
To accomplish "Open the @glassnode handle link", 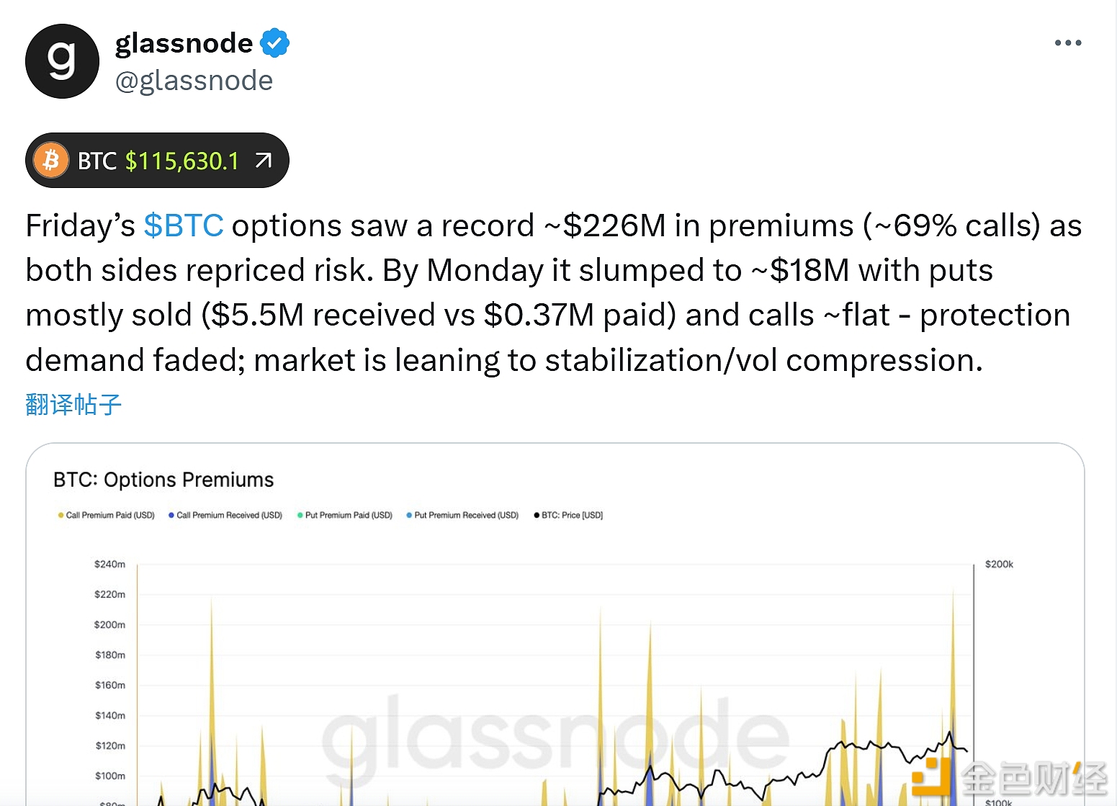I will click(x=194, y=81).
